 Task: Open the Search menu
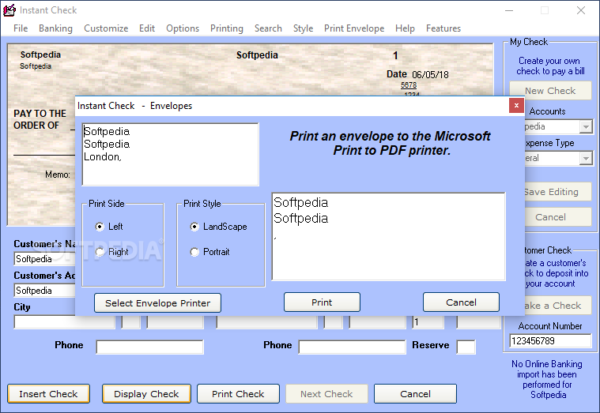click(x=268, y=28)
